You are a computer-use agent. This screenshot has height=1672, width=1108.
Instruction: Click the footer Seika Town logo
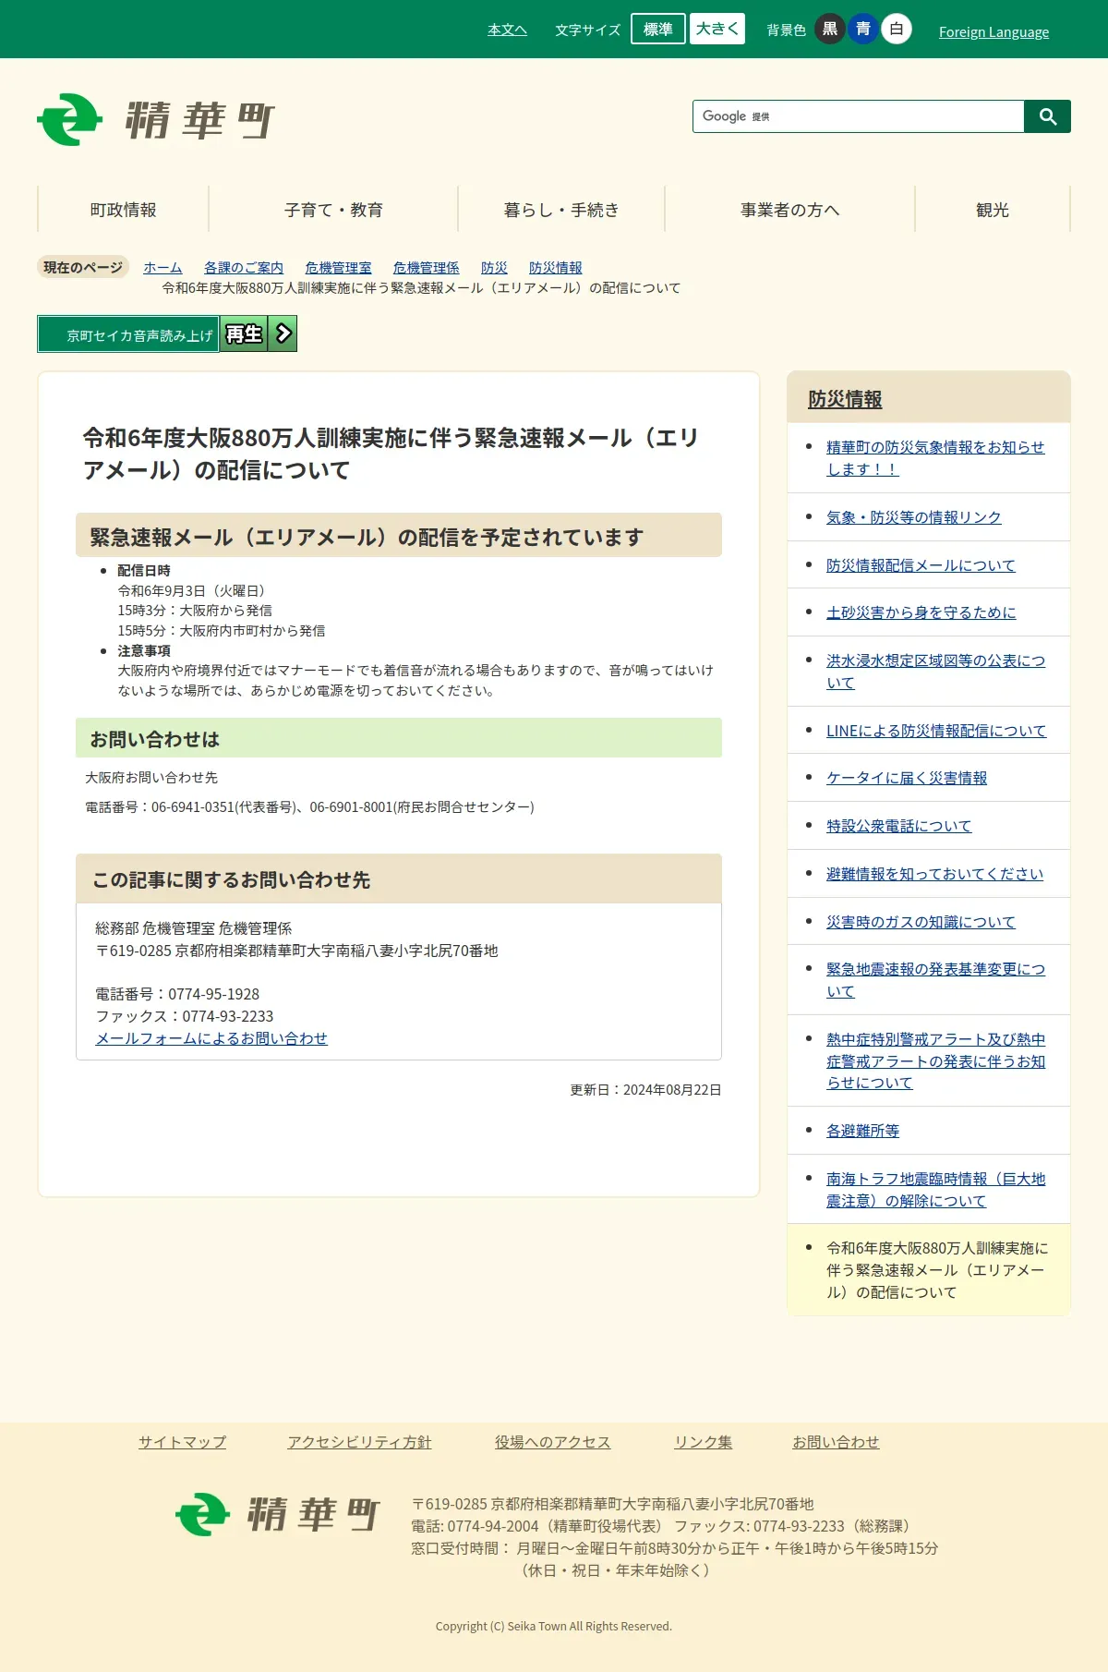point(277,1514)
